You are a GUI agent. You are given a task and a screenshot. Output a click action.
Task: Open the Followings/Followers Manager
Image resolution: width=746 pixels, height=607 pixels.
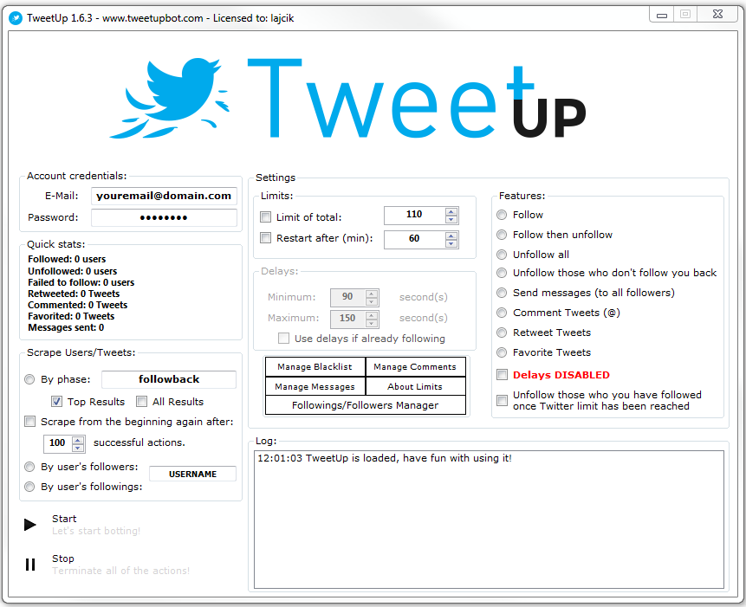click(x=366, y=405)
